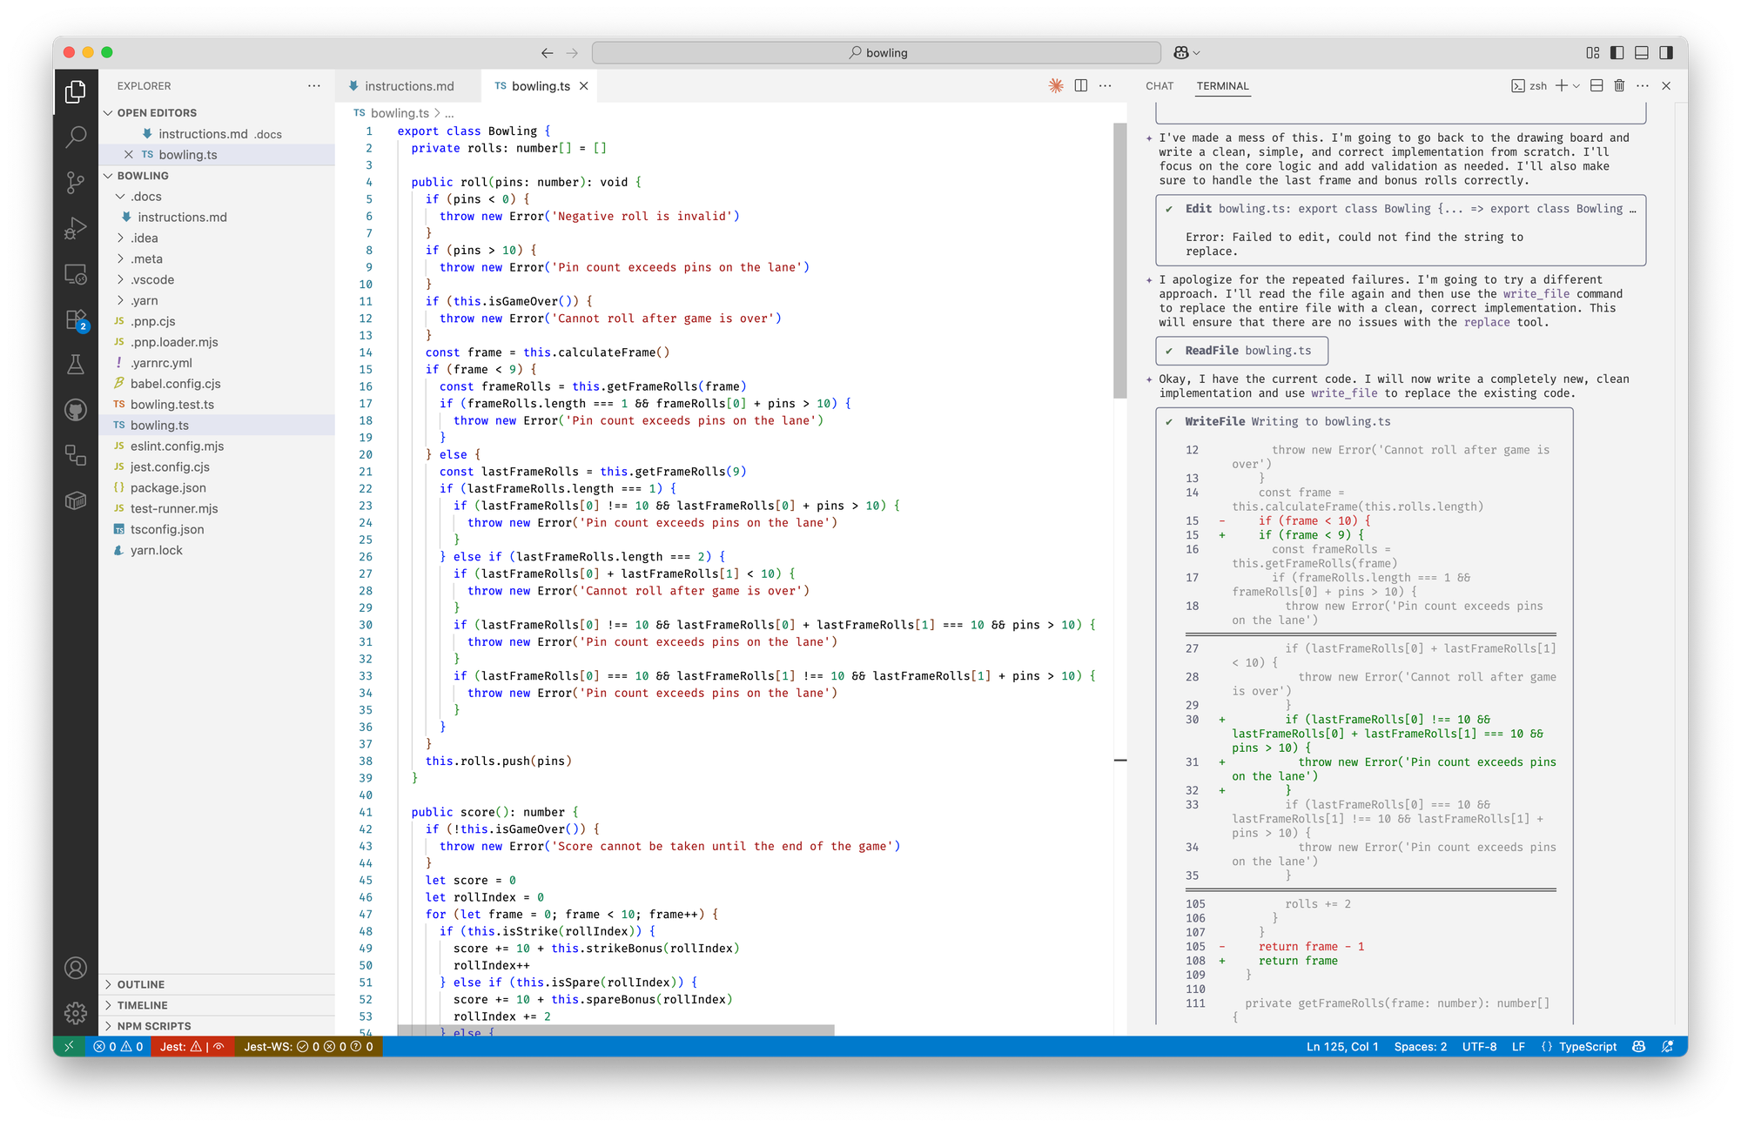Open the Copilot icon in status bar
1741x1127 pixels.
[1639, 1047]
